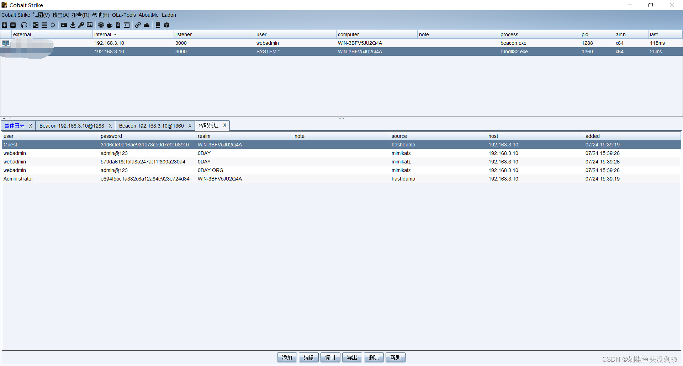Open the downloaded files toolbar icon
The height and width of the screenshot is (366, 683).
[x=73, y=25]
